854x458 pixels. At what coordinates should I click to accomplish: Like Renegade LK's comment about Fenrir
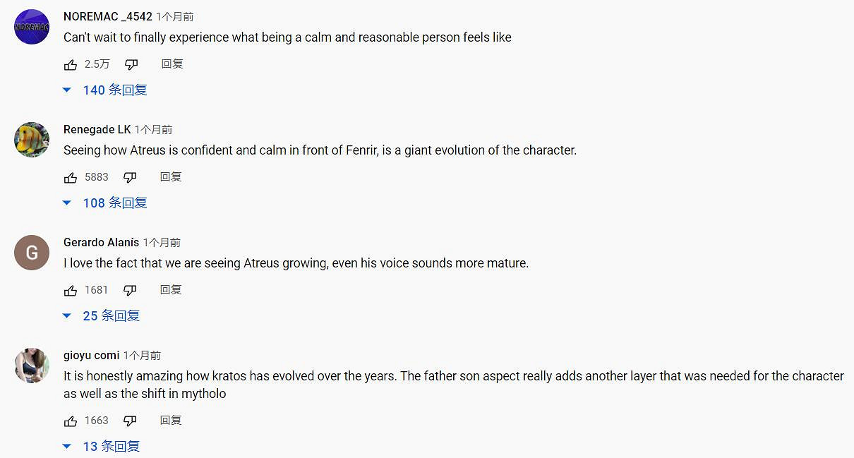coord(71,177)
